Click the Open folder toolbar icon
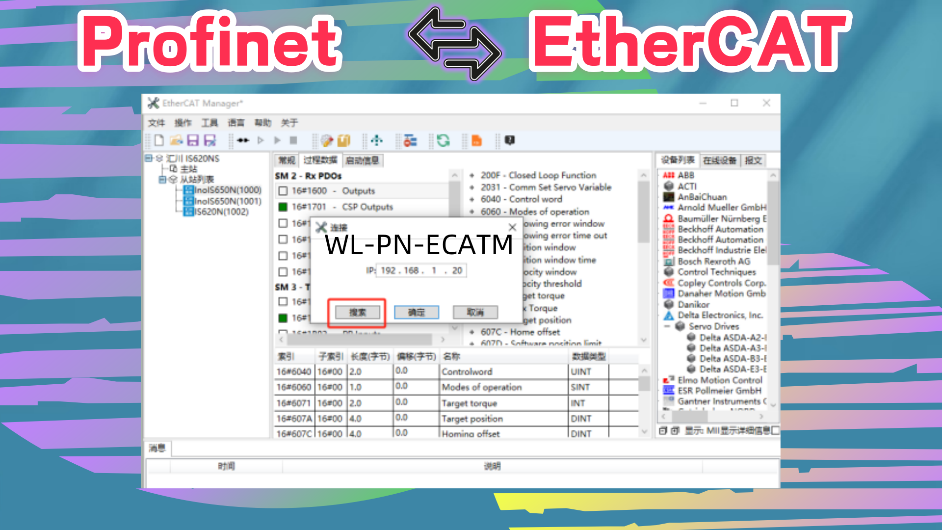942x530 pixels. point(176,141)
